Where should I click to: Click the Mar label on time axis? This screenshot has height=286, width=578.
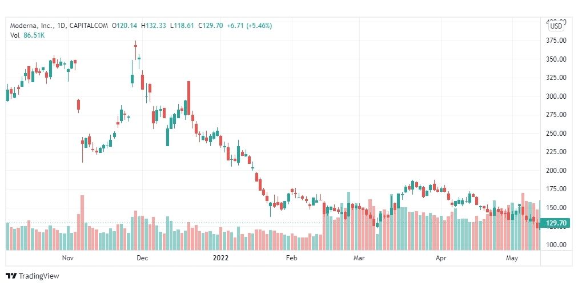point(359,258)
